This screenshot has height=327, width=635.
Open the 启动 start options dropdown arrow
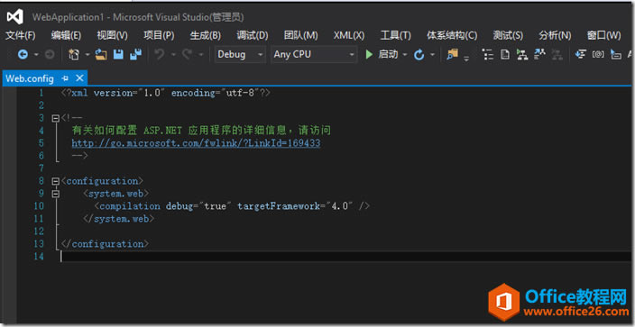coord(405,55)
